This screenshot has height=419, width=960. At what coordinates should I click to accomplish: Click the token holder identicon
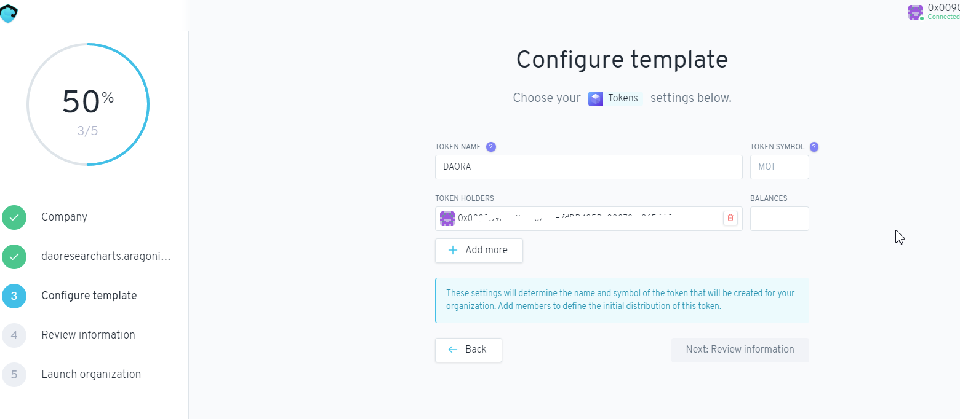click(447, 218)
